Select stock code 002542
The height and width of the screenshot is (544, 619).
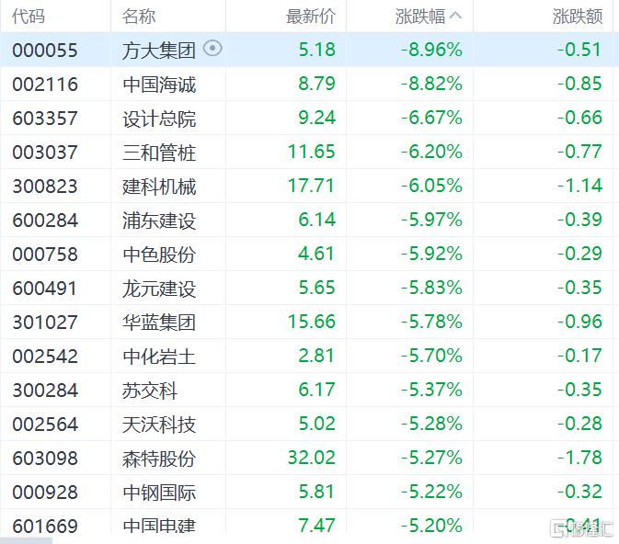pyautogui.click(x=45, y=357)
